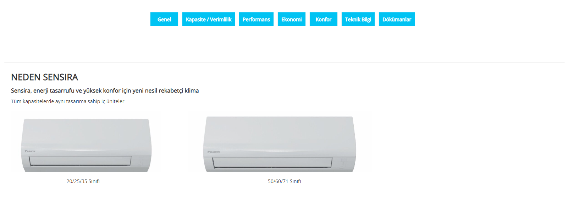
Task: Click the side indicator panel on the smaller unit
Action: 140,161
